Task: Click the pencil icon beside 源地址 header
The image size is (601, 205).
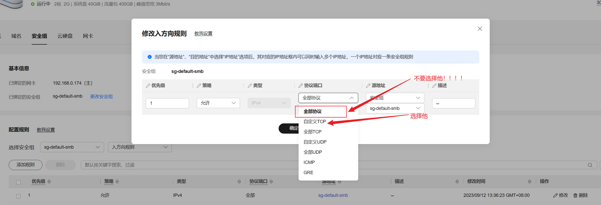Action: pos(368,86)
